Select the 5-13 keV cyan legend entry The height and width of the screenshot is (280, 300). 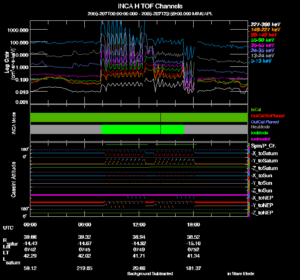261,61
